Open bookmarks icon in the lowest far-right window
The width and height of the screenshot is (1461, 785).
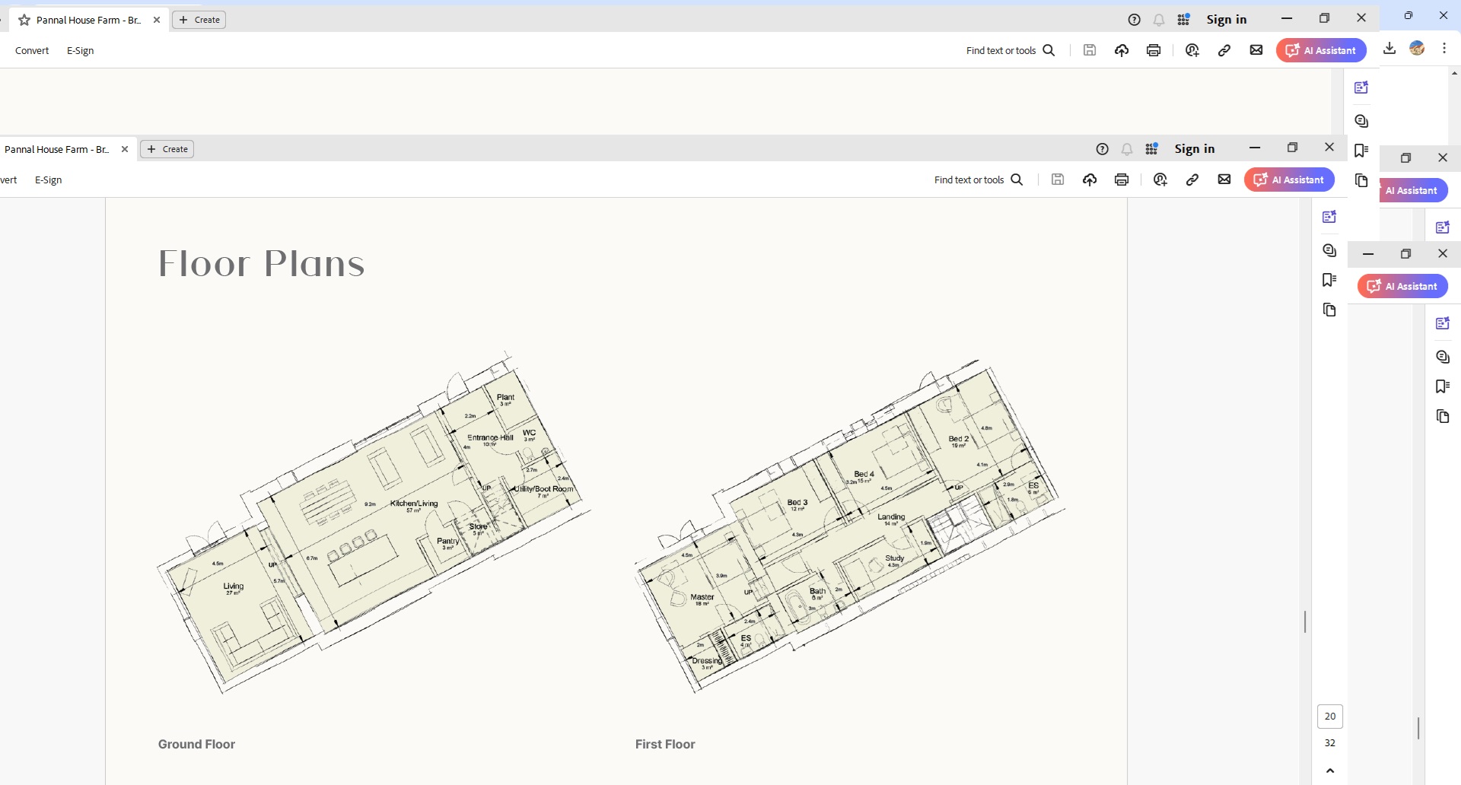coord(1443,386)
